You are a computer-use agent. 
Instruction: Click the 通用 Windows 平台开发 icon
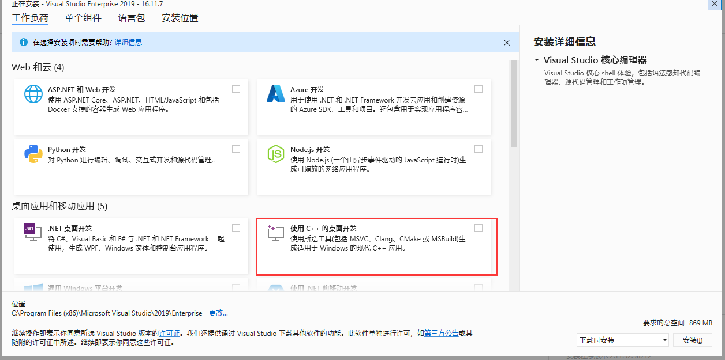(x=33, y=287)
